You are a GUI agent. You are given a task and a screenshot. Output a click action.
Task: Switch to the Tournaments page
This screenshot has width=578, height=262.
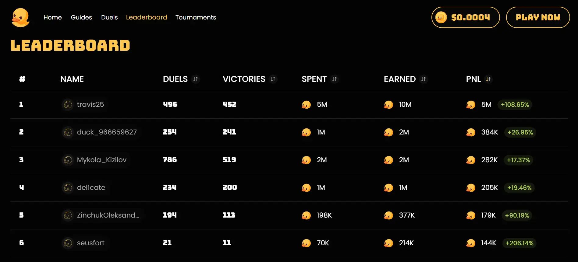pyautogui.click(x=196, y=18)
